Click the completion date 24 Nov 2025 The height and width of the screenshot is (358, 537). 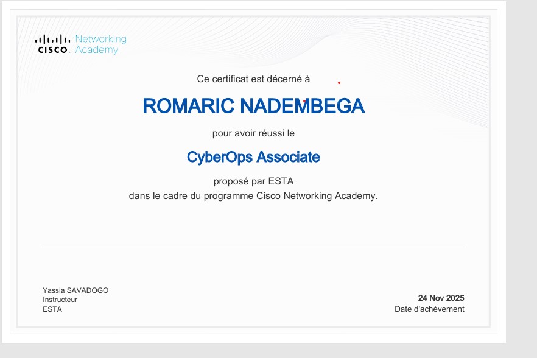441,298
